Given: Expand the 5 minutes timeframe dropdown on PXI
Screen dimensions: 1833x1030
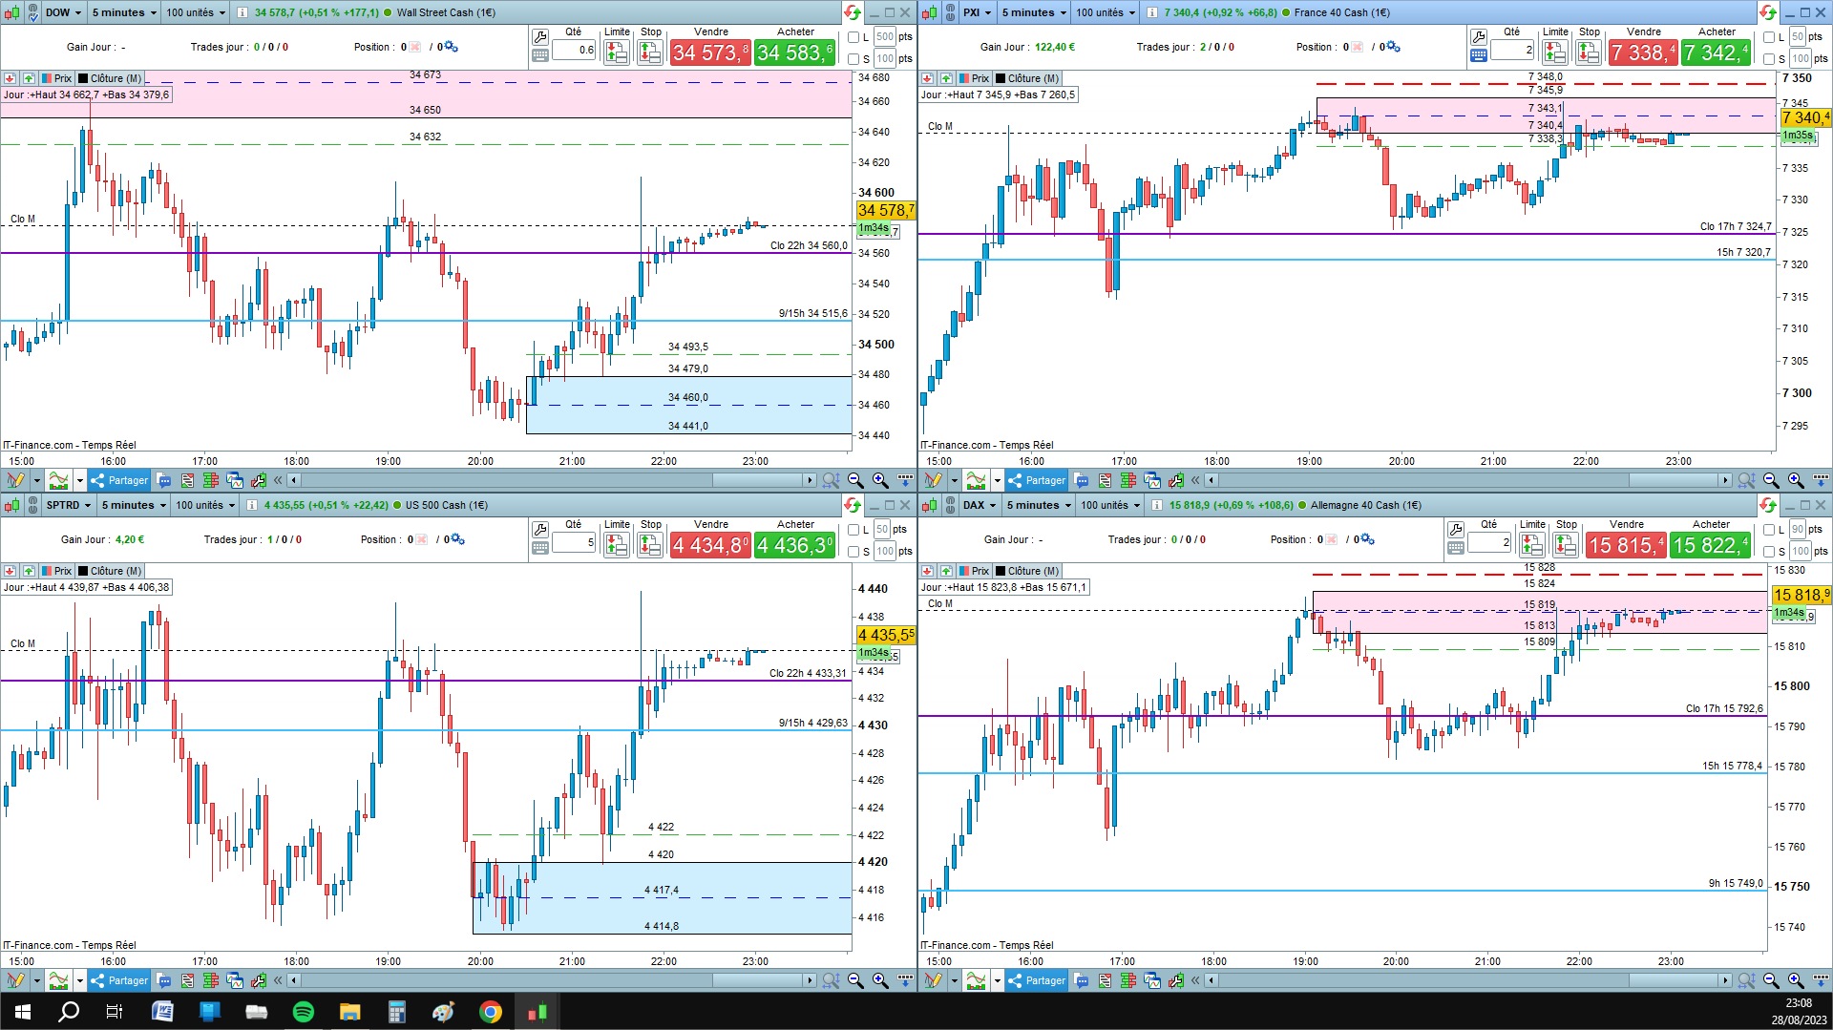Looking at the screenshot, I should 1033,12.
